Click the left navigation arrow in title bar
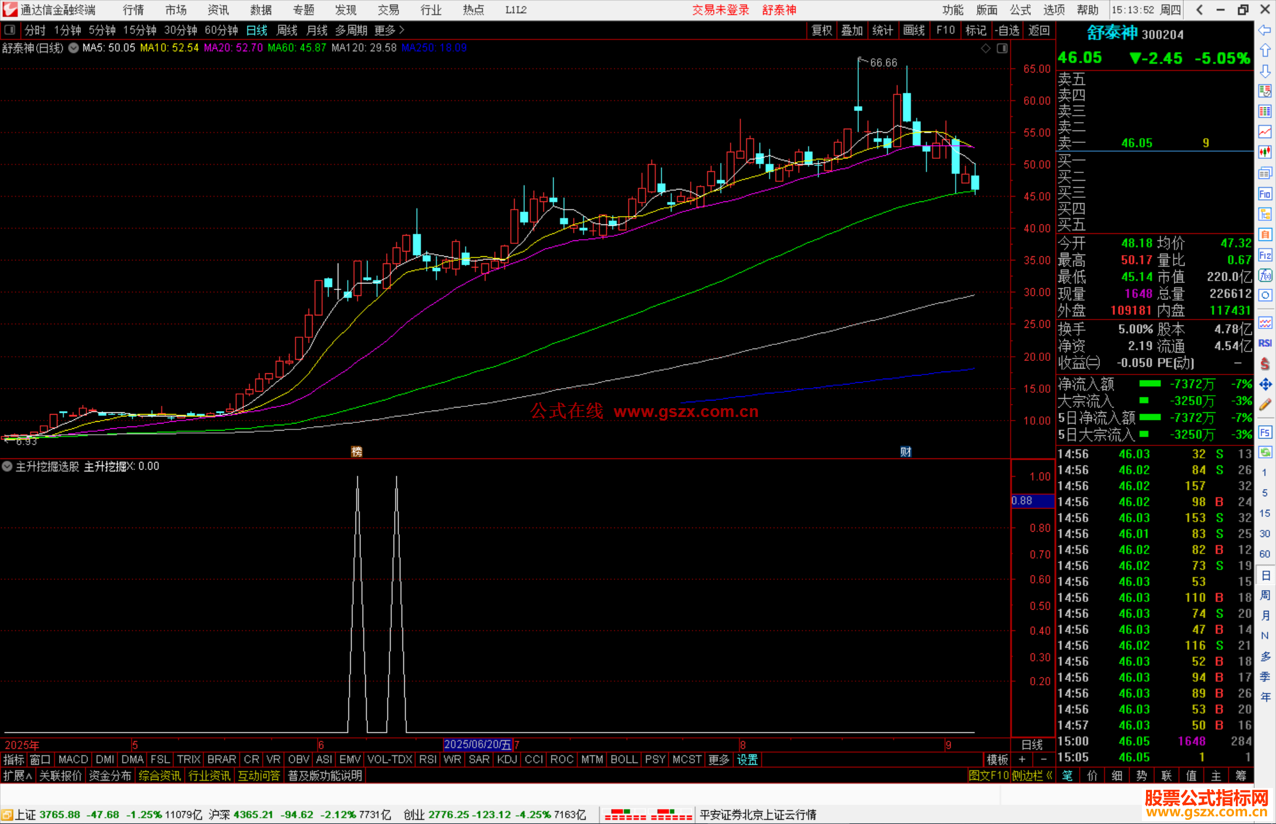 point(1199,10)
